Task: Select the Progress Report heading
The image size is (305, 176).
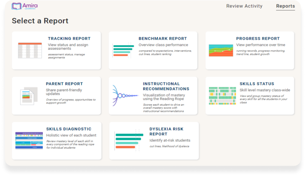Action: pos(258,39)
